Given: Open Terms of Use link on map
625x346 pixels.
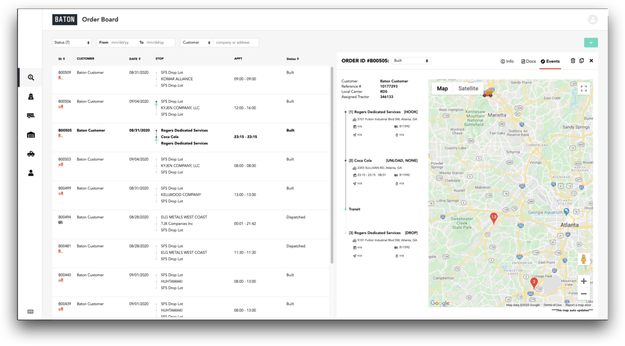Looking at the screenshot, I should [553, 305].
